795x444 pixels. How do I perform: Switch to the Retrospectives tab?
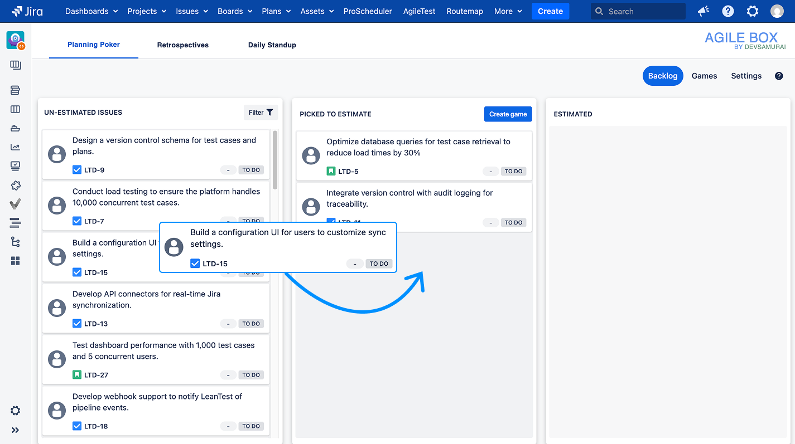[x=183, y=45]
